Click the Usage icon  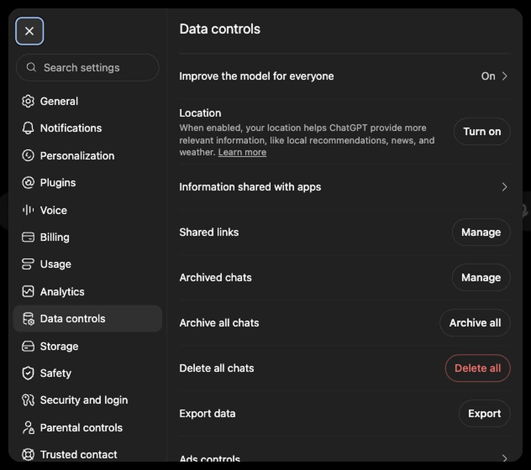click(x=28, y=264)
